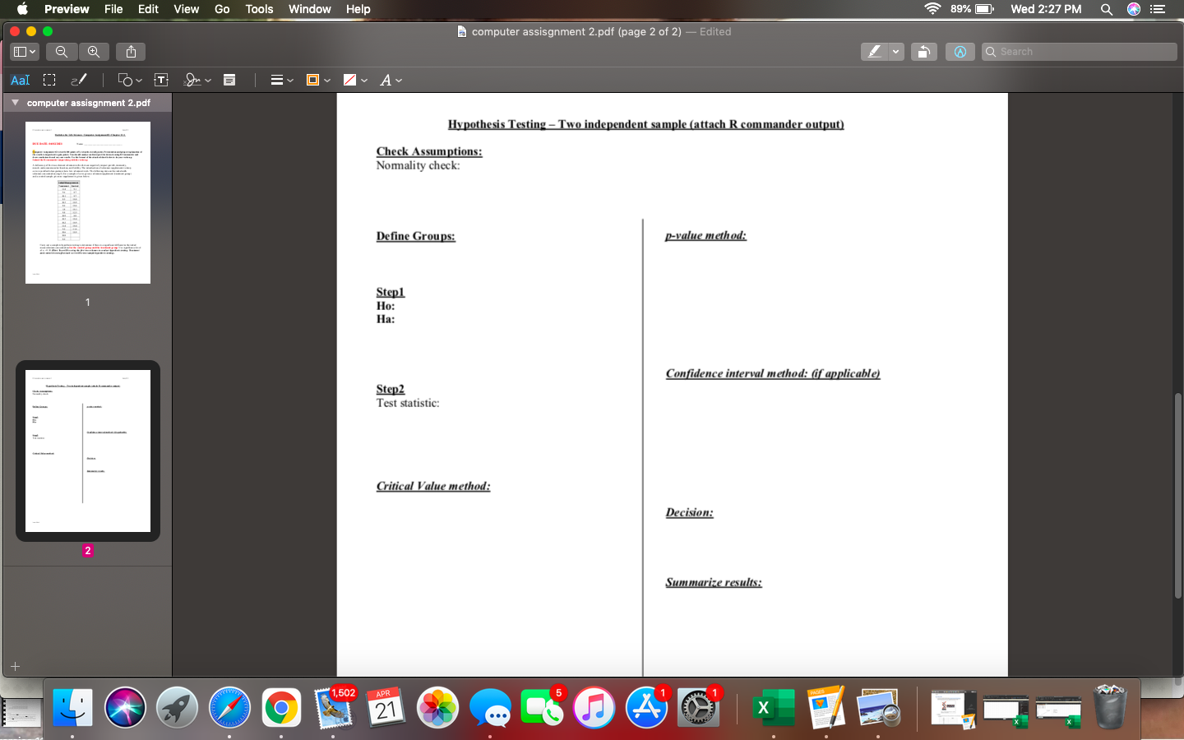
Task: Toggle the Markup toolbar off
Action: click(960, 51)
